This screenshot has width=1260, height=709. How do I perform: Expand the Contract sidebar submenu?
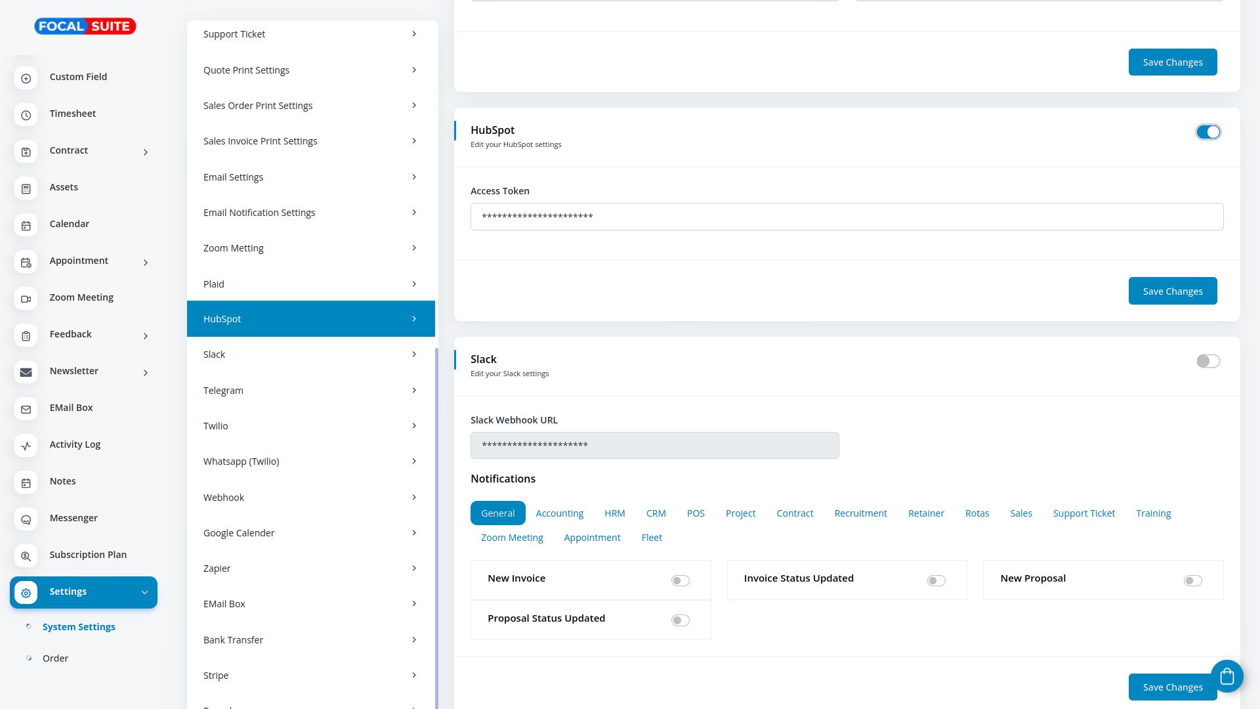pyautogui.click(x=146, y=152)
